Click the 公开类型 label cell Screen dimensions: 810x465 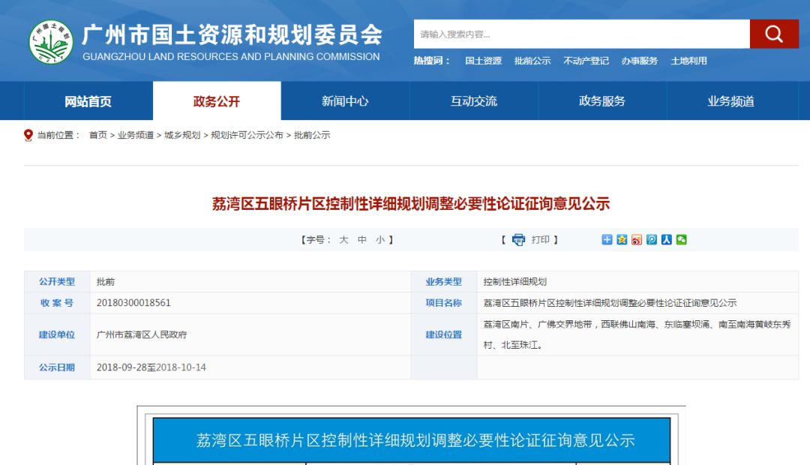tap(57, 281)
